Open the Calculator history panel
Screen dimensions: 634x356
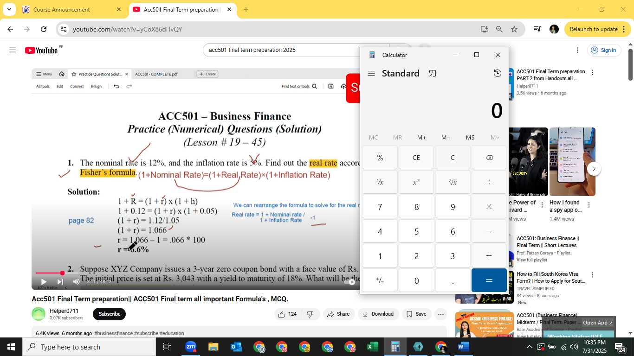pyautogui.click(x=498, y=73)
